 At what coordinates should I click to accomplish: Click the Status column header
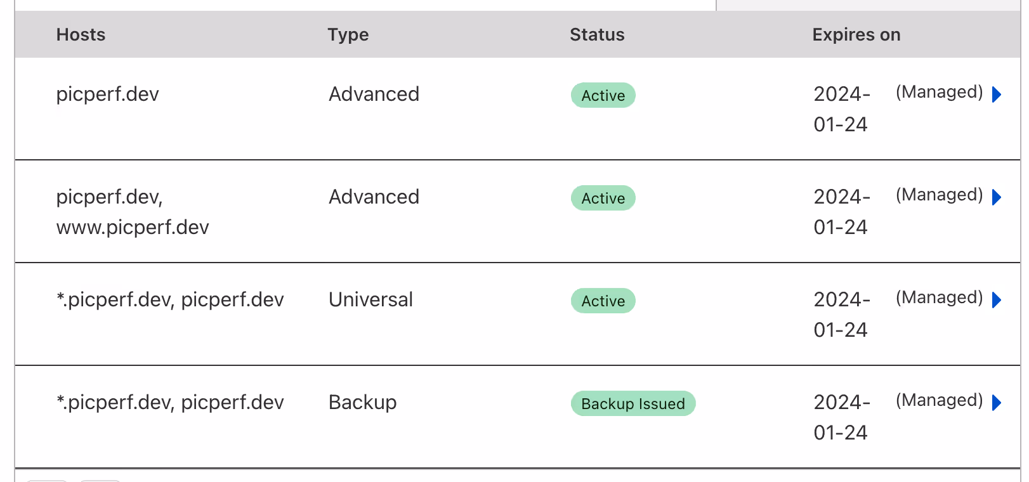(597, 34)
